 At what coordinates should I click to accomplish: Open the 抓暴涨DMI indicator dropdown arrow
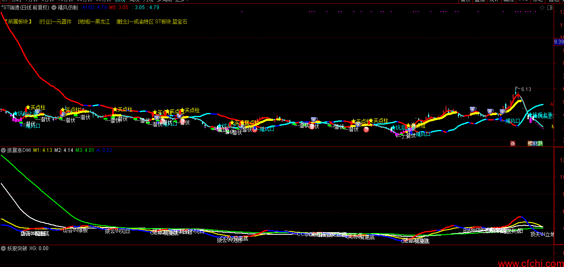tap(3, 150)
